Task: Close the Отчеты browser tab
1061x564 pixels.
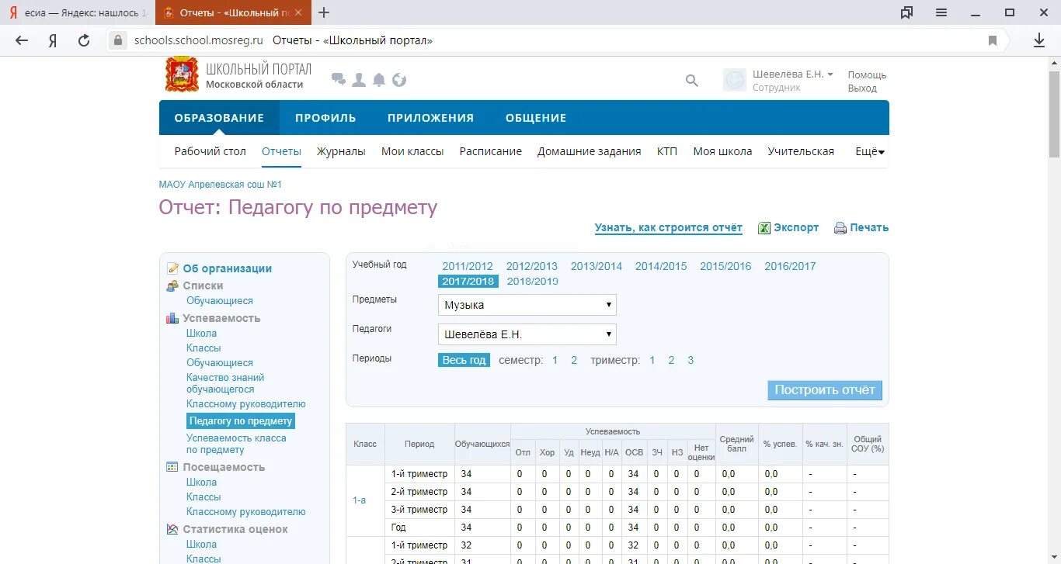Action: (298, 12)
